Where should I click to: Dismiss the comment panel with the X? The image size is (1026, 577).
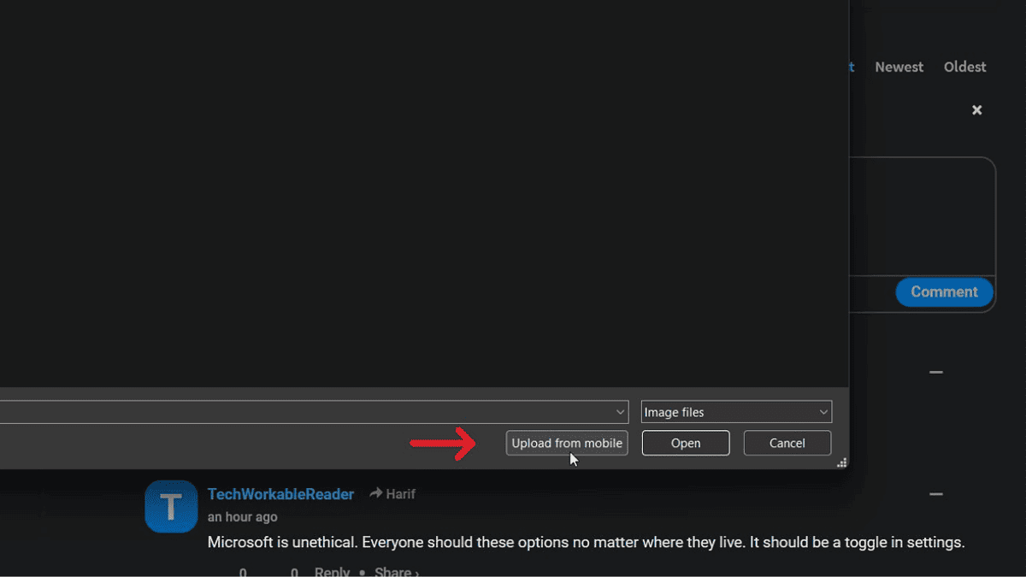976,109
